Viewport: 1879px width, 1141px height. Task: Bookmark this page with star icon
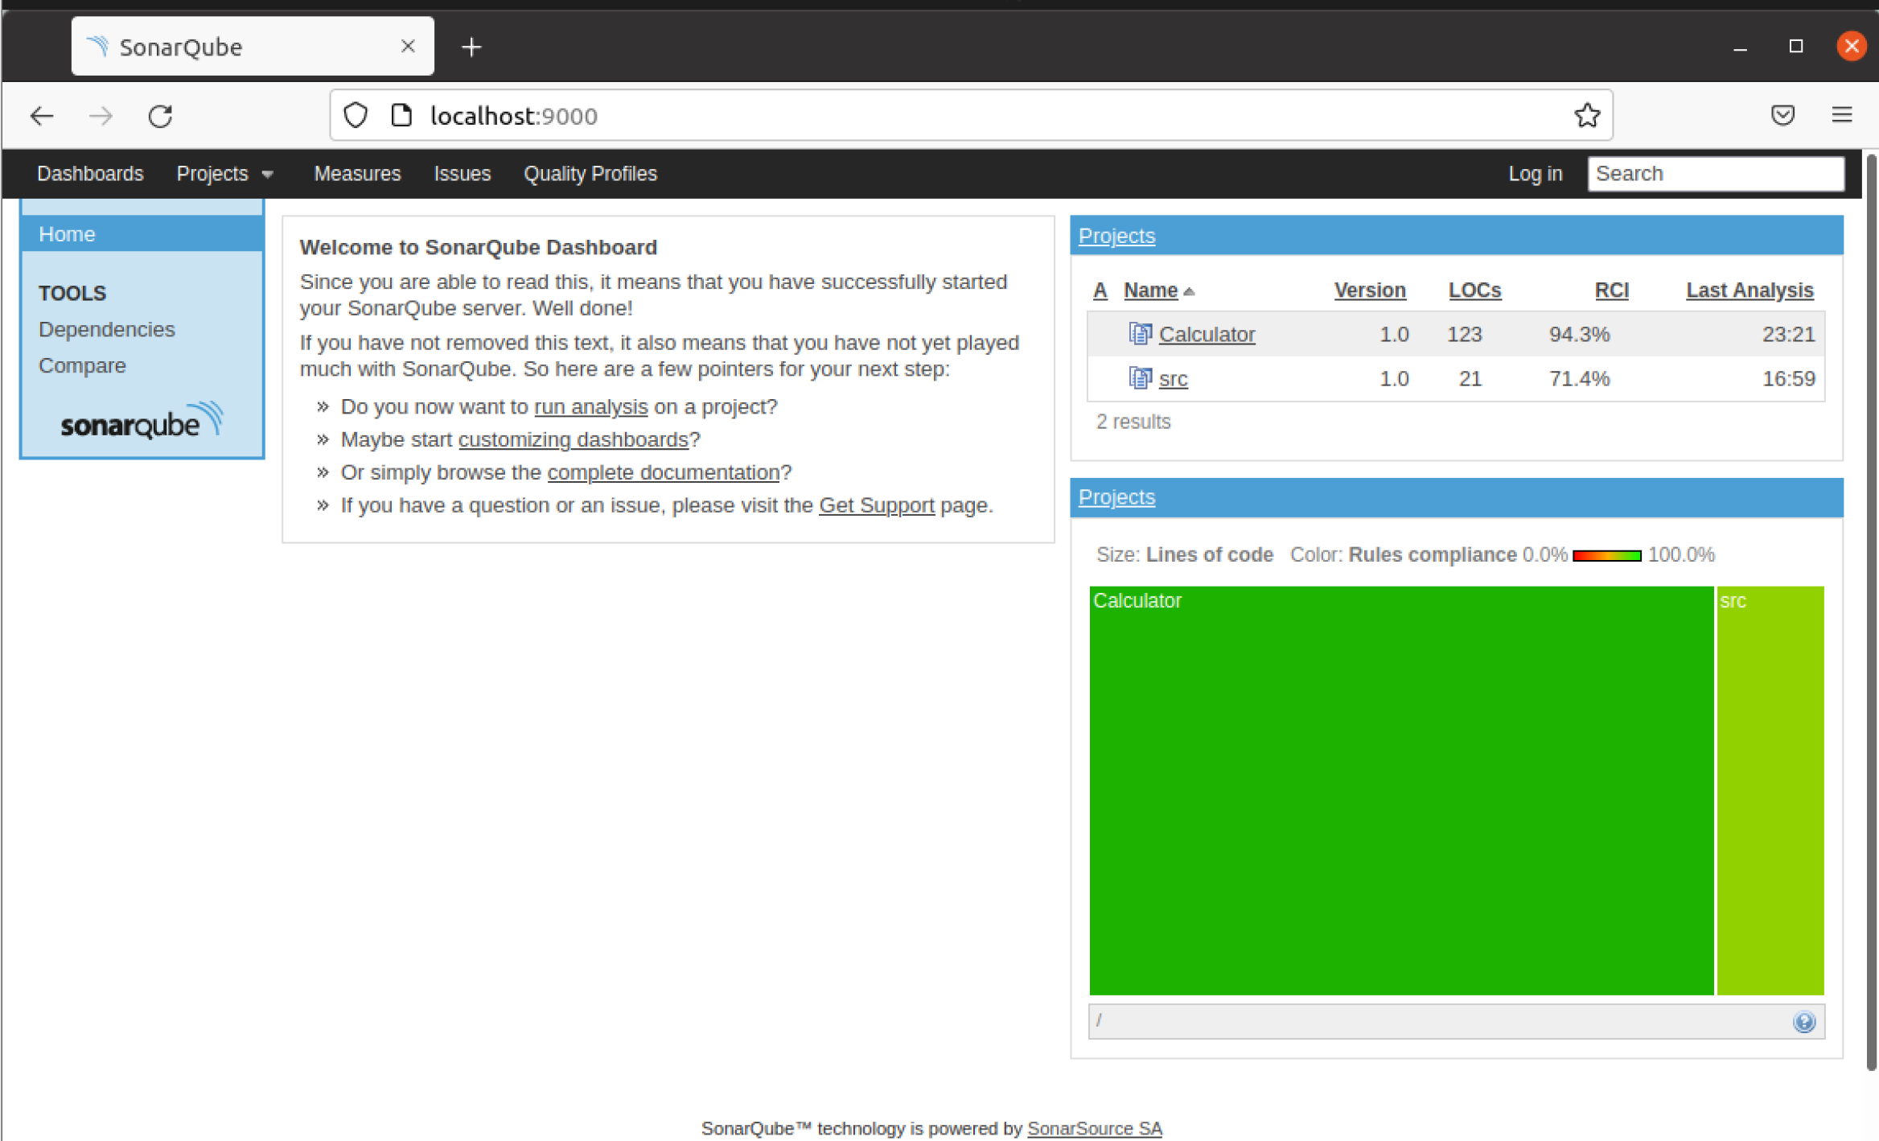point(1586,116)
